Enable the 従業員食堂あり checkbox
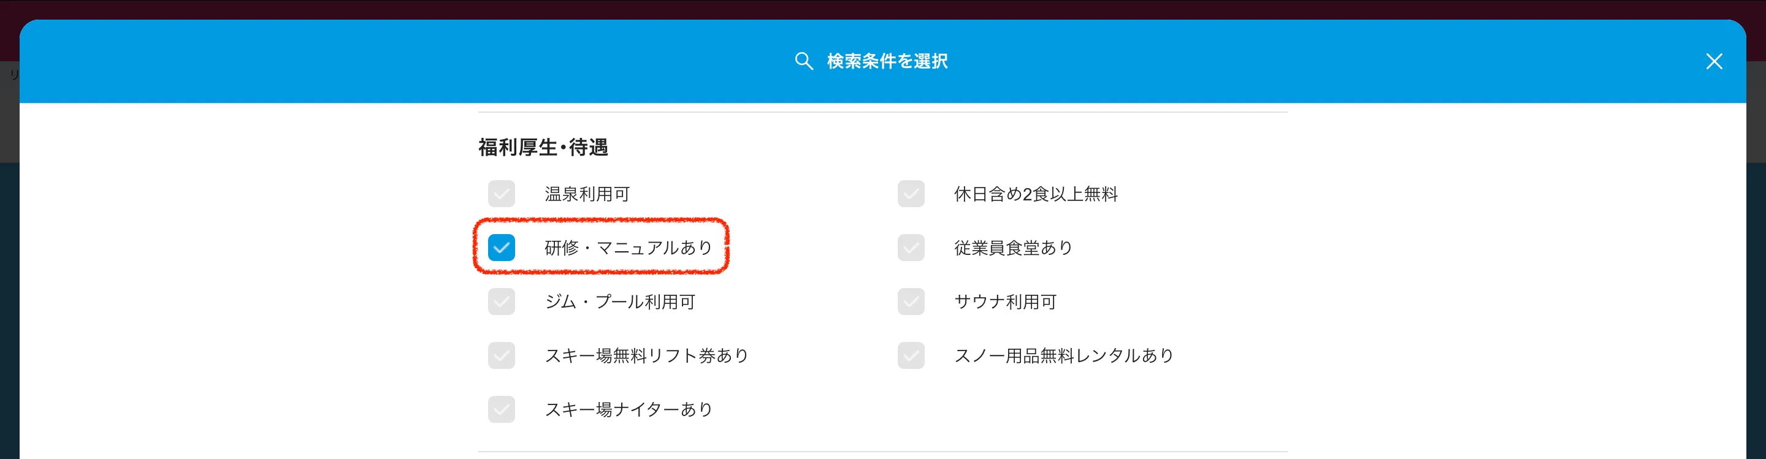This screenshot has width=1766, height=459. (911, 248)
